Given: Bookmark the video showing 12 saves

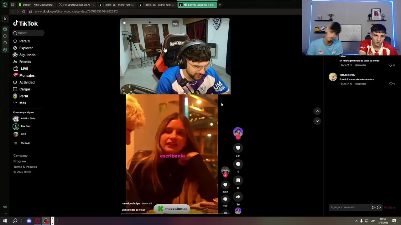Looking at the screenshot, I should tap(238, 180).
